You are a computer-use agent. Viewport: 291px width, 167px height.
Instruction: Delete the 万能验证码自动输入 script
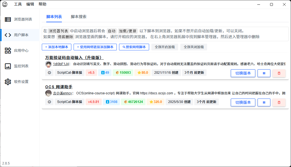coord(279,73)
